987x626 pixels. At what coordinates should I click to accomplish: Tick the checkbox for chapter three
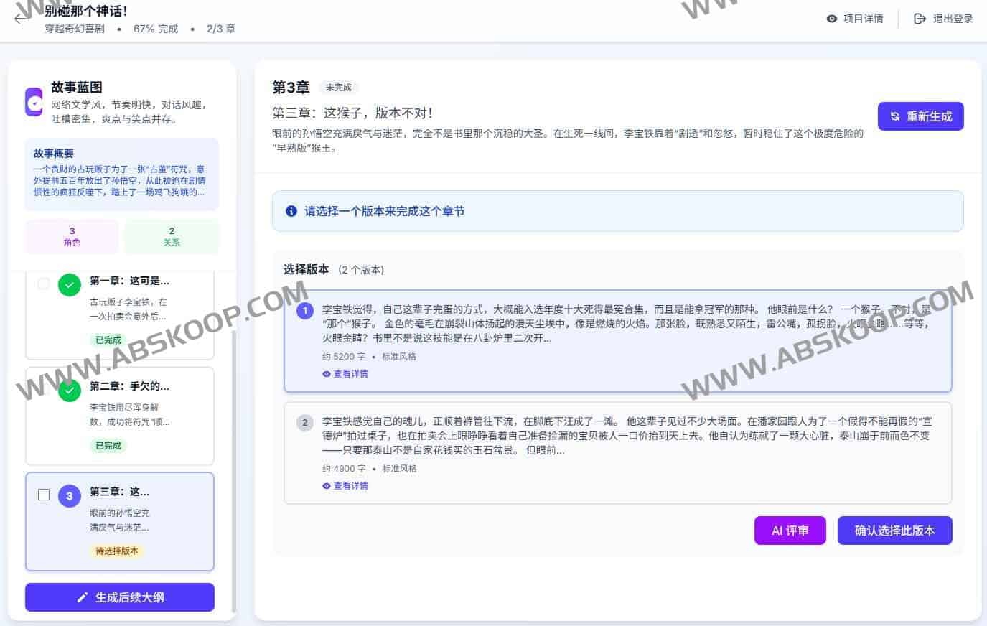[44, 495]
